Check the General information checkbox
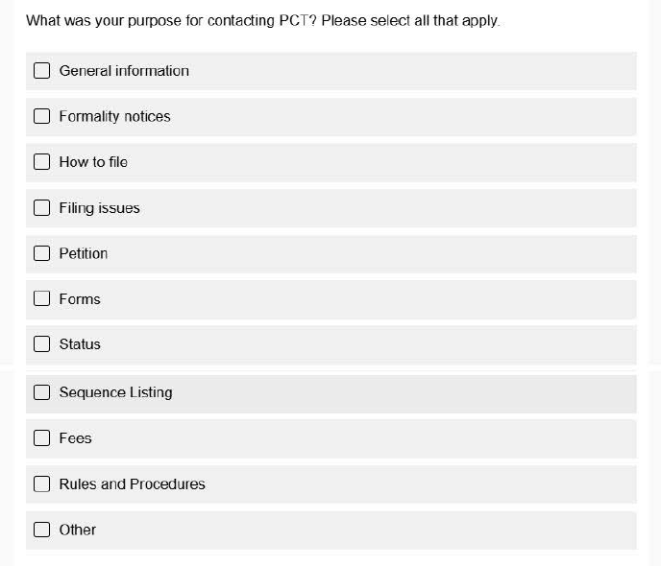 (x=42, y=71)
